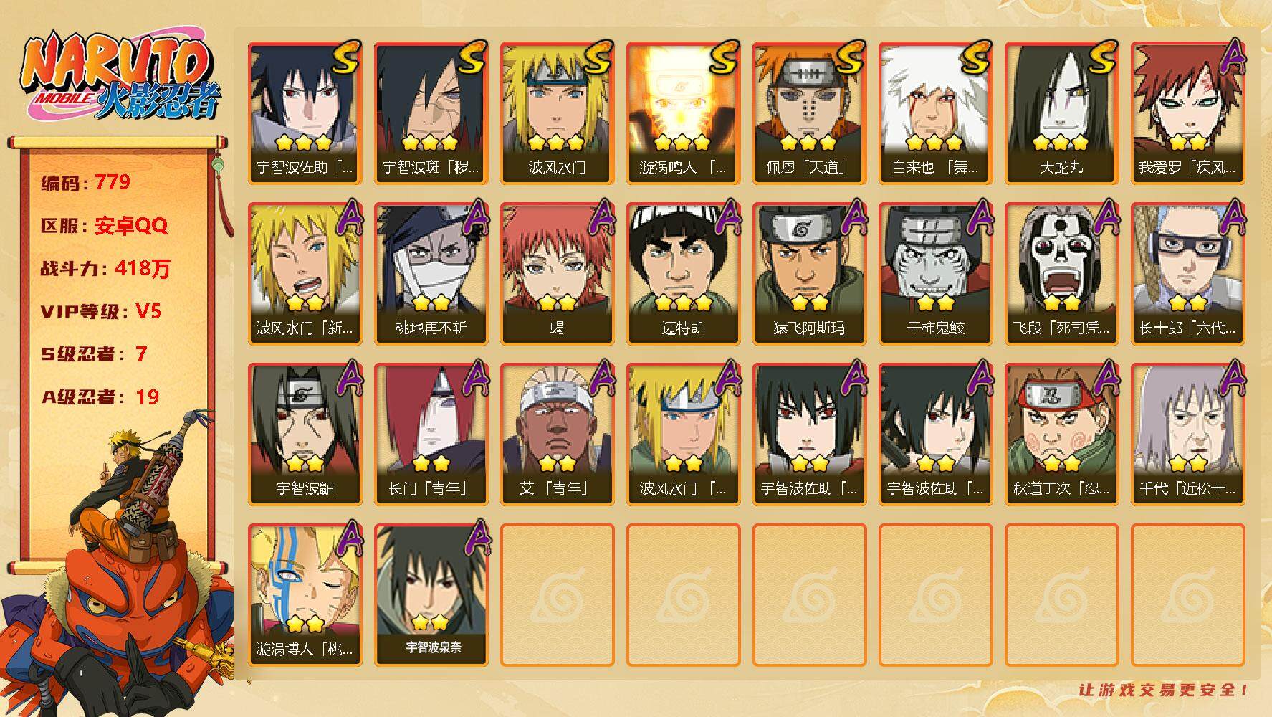Choose the 蝎 A-rank ninja card
This screenshot has width=1272, height=717.
(x=557, y=274)
